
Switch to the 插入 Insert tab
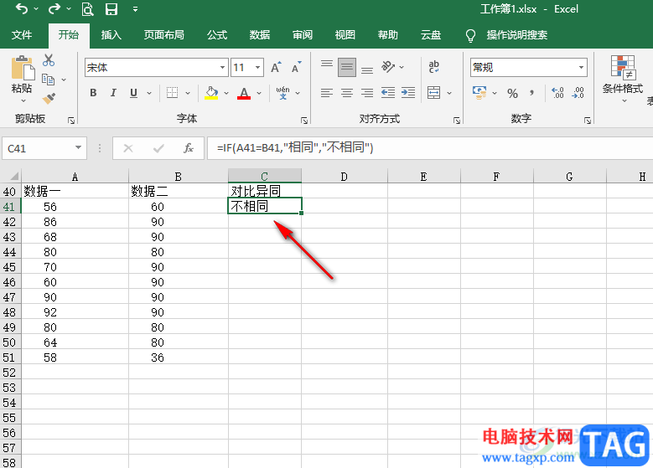tap(111, 35)
